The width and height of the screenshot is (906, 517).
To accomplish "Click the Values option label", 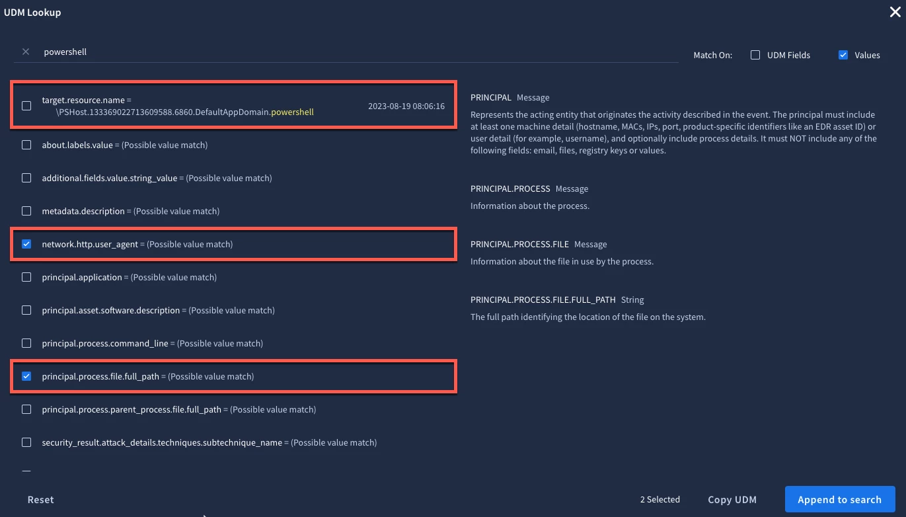I will 867,56.
